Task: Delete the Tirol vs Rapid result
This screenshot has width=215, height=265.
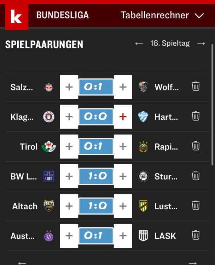Action: click(x=196, y=146)
